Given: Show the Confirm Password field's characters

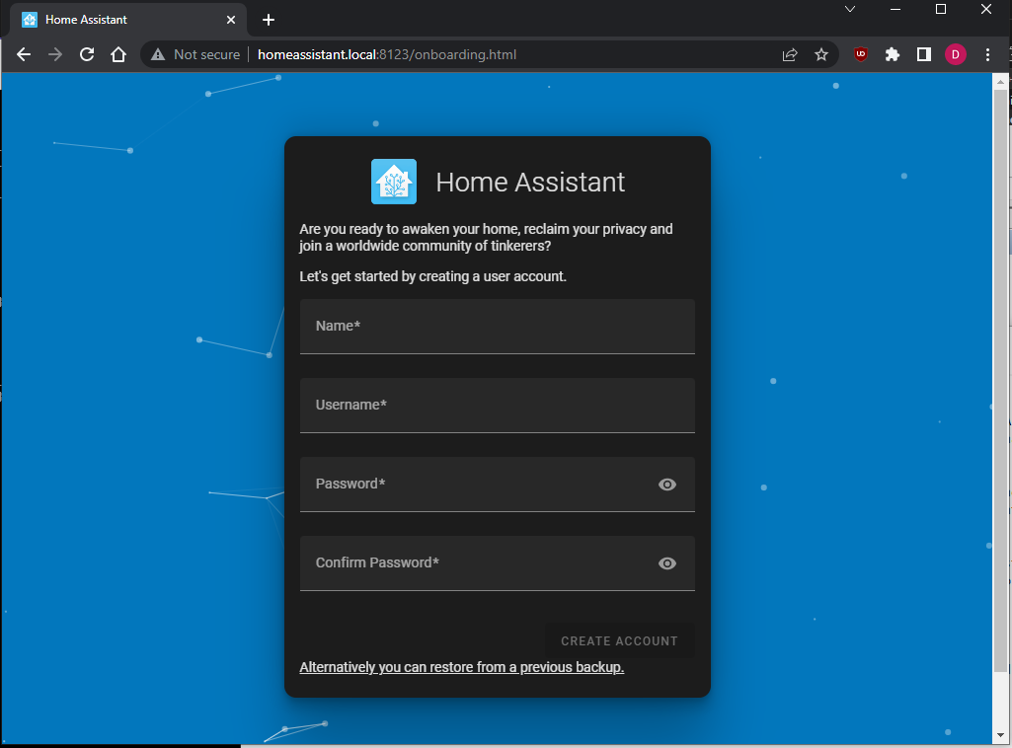Looking at the screenshot, I should point(667,563).
